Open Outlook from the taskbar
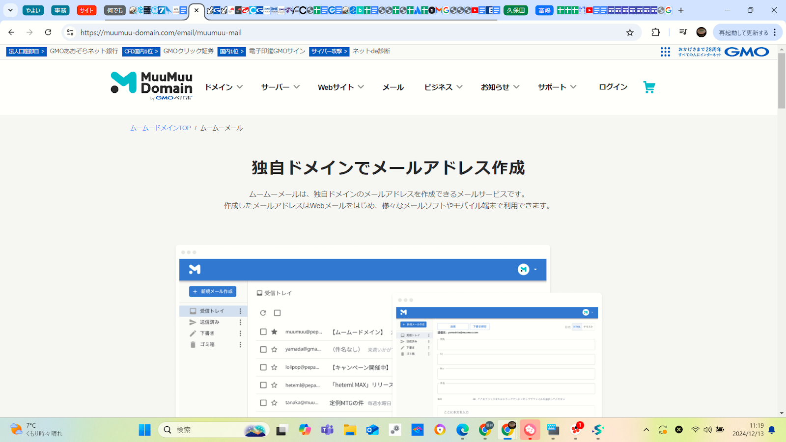Screen dimensions: 786x442 (372, 430)
